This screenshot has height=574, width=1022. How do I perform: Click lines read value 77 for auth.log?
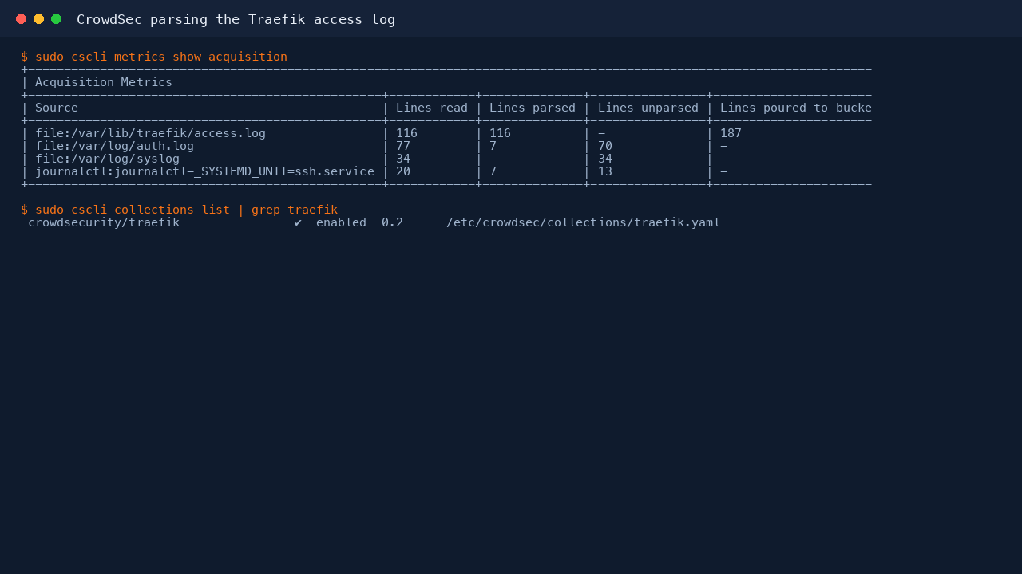pyautogui.click(x=403, y=146)
